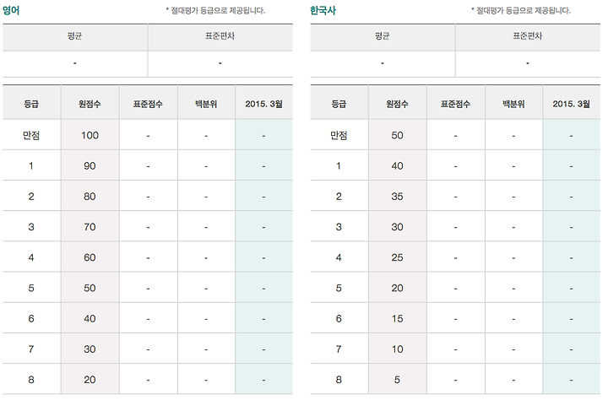Select the 한국사 만점 raw score 50
Screen dimensions: 608x400
397,135
